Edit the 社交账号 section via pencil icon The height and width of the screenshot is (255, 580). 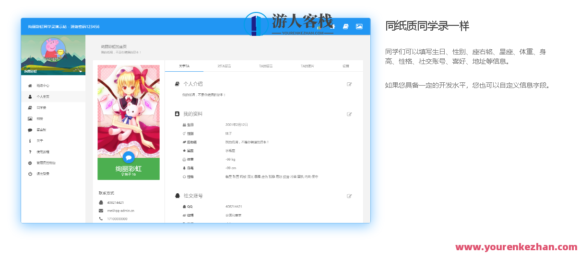[x=349, y=196]
